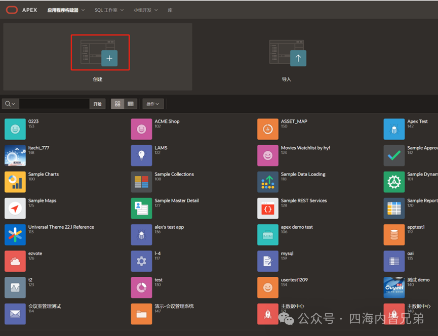Open the 会议室管理测试 envelope icon
Viewport: 438px width, 336px height.
[x=15, y=314]
